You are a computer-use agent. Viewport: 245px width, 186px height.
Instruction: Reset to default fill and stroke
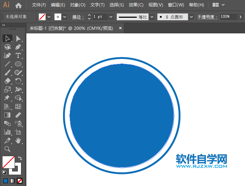[4, 173]
